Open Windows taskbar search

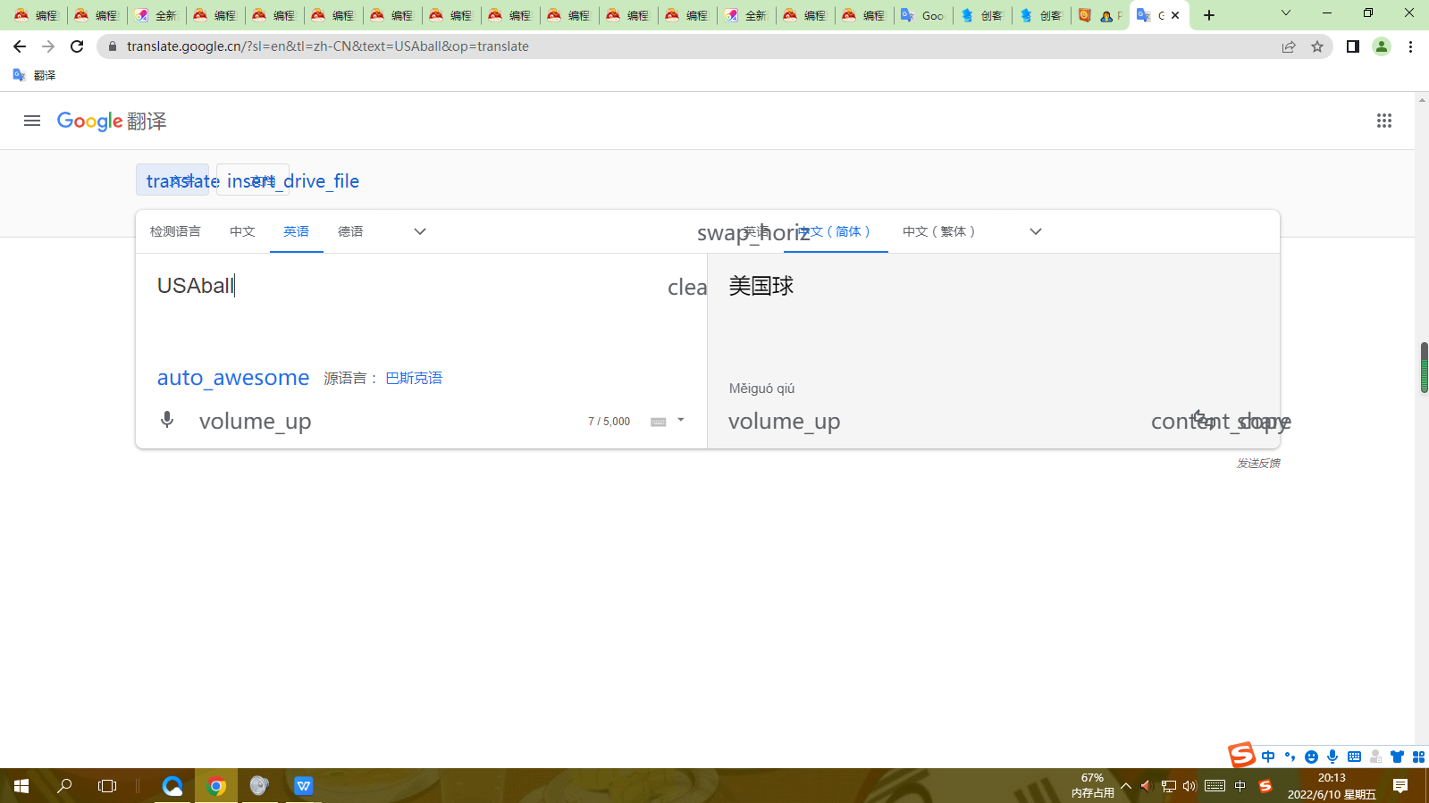point(64,786)
